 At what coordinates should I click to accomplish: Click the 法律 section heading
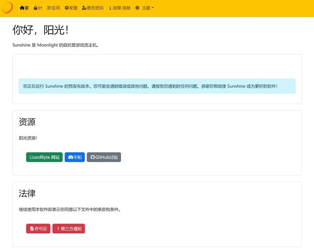coord(27,193)
